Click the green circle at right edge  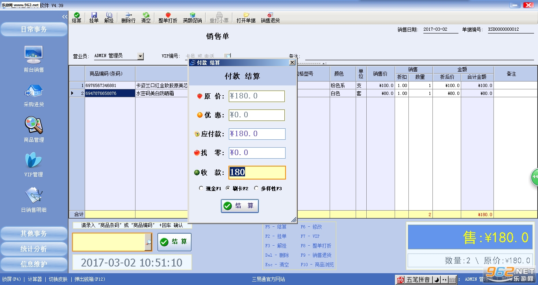(534, 177)
